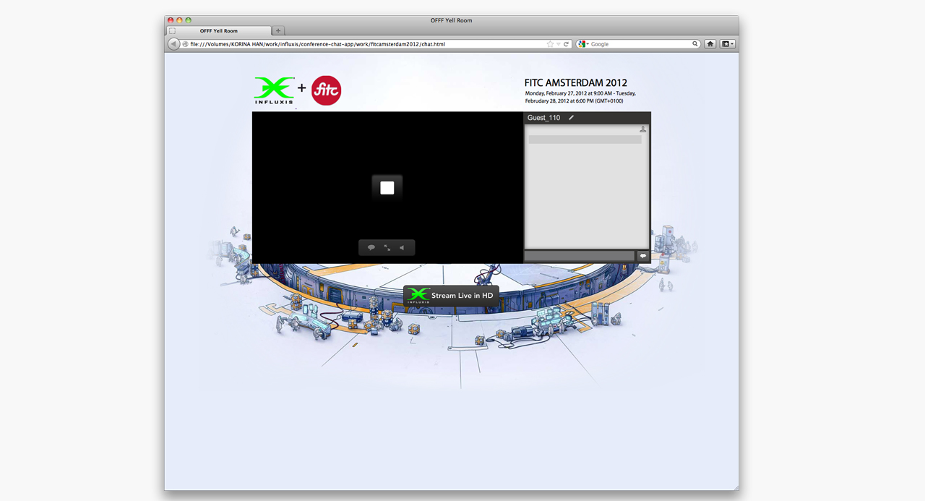
Task: Go to browser home page
Action: coord(710,44)
